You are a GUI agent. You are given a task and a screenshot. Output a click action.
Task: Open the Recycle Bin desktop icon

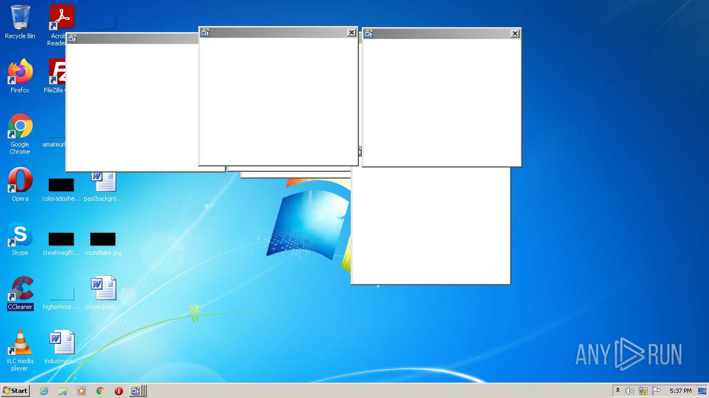[20, 22]
